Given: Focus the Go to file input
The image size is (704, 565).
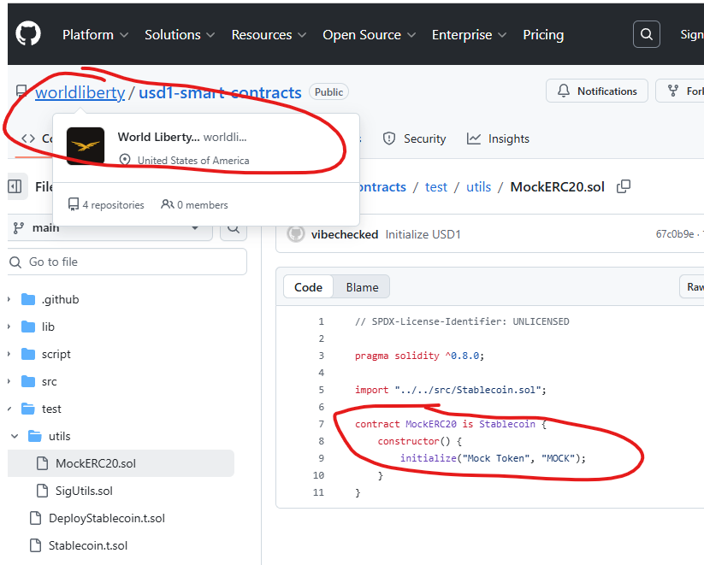Looking at the screenshot, I should coord(127,262).
